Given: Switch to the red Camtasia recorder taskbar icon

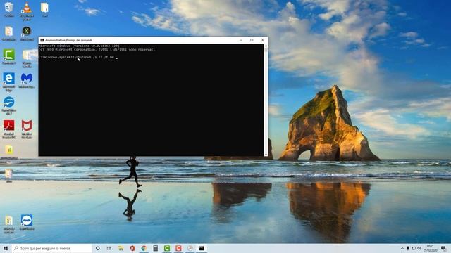Looking at the screenshot, I should point(178,248).
